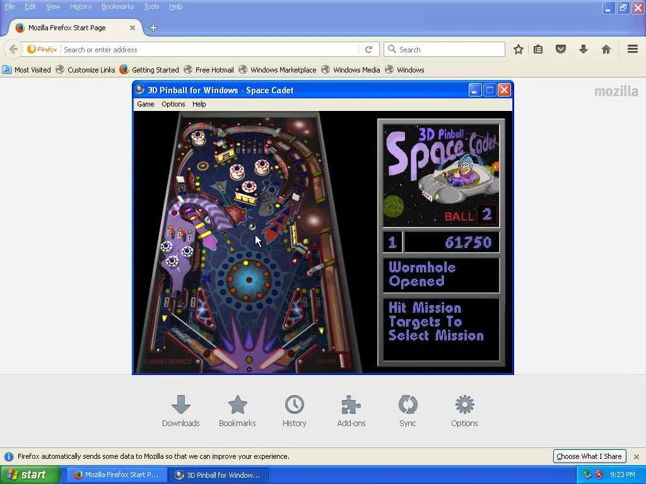Viewport: 646px width, 484px height.
Task: Open the Firefox History menu
Action: point(81,6)
